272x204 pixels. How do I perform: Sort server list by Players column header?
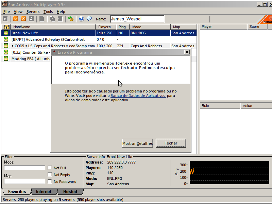pyautogui.click(x=106, y=27)
